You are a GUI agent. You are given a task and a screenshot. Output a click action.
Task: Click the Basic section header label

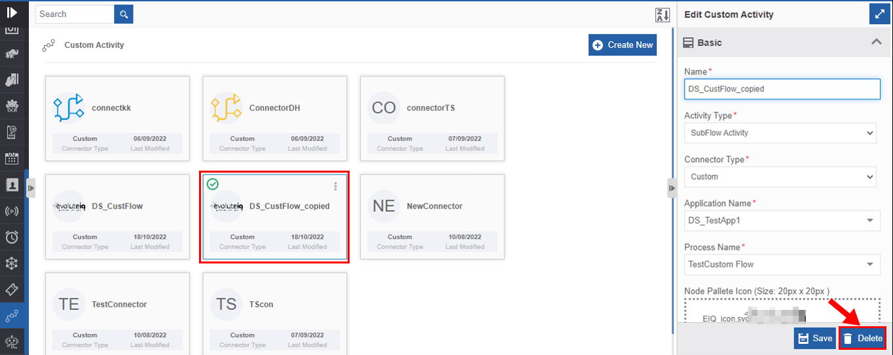tap(710, 42)
